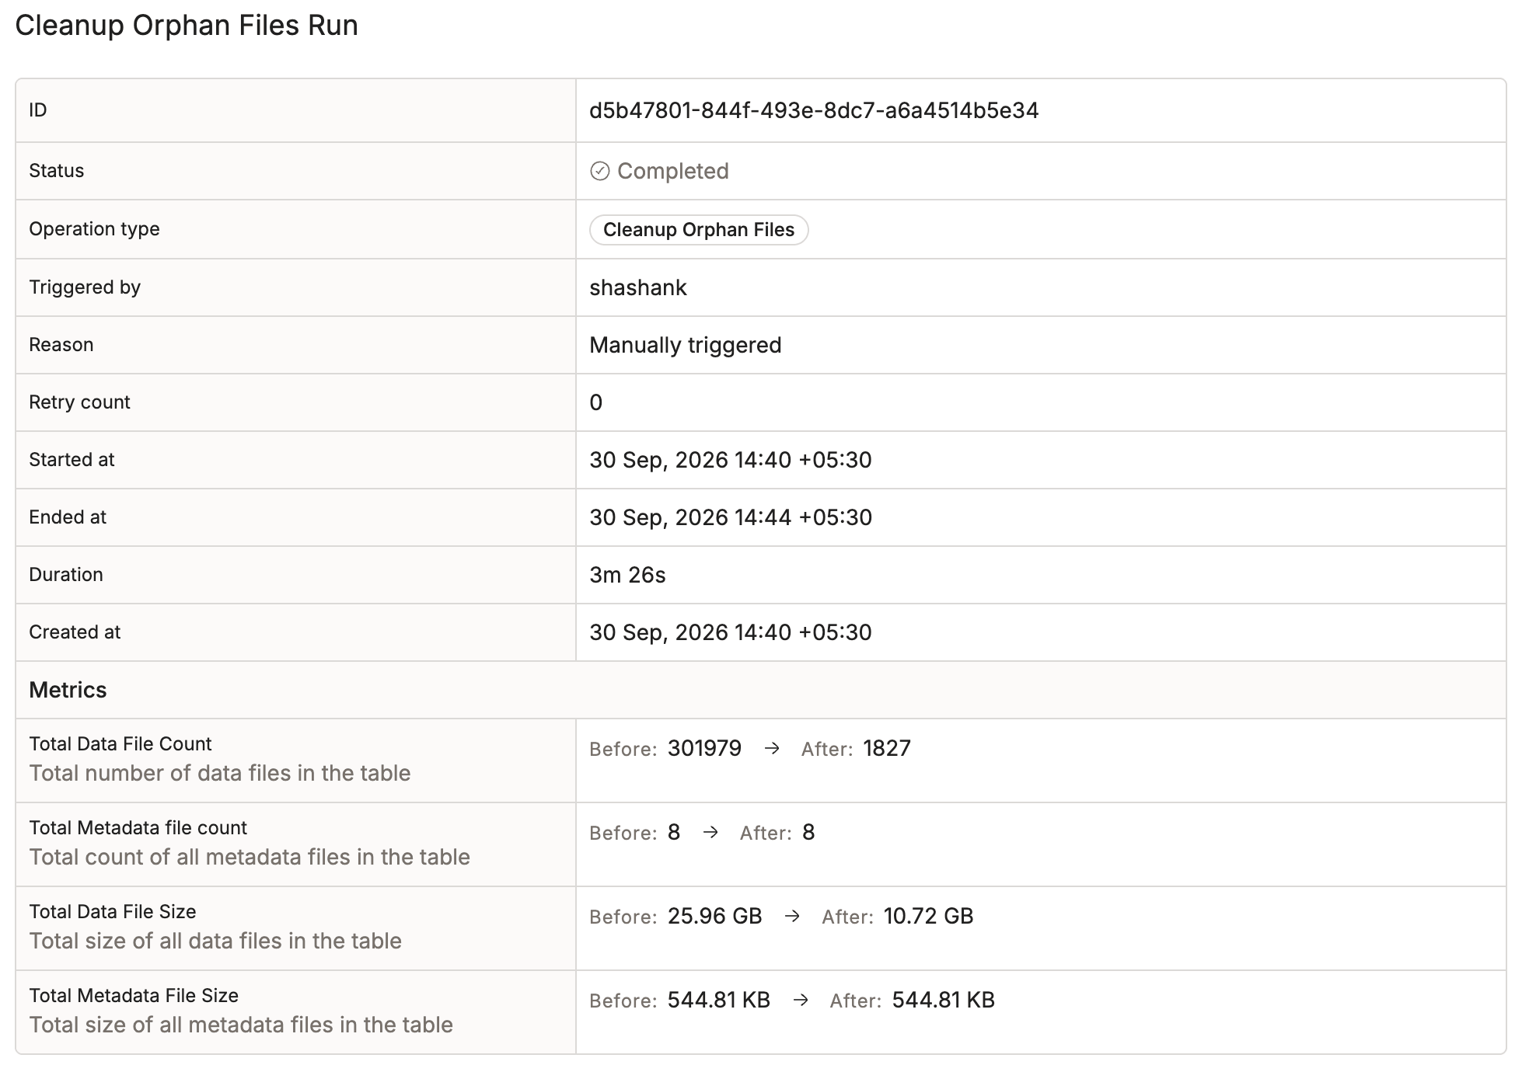1522x1072 pixels.
Task: Click the Metrics section header
Action: (x=68, y=690)
